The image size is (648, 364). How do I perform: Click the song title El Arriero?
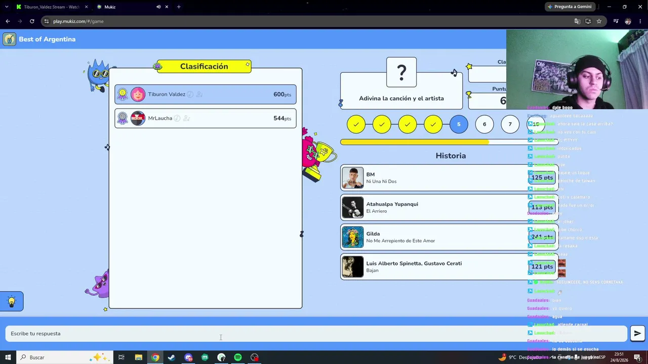376,211
